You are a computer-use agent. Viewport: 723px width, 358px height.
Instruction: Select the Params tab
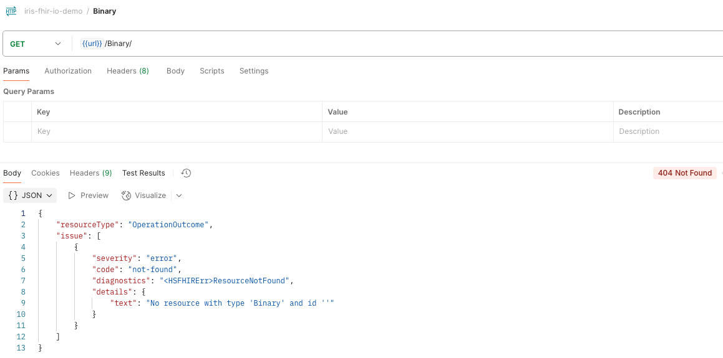(16, 71)
